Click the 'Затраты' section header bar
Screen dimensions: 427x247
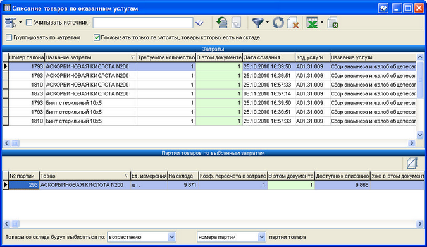click(213, 49)
